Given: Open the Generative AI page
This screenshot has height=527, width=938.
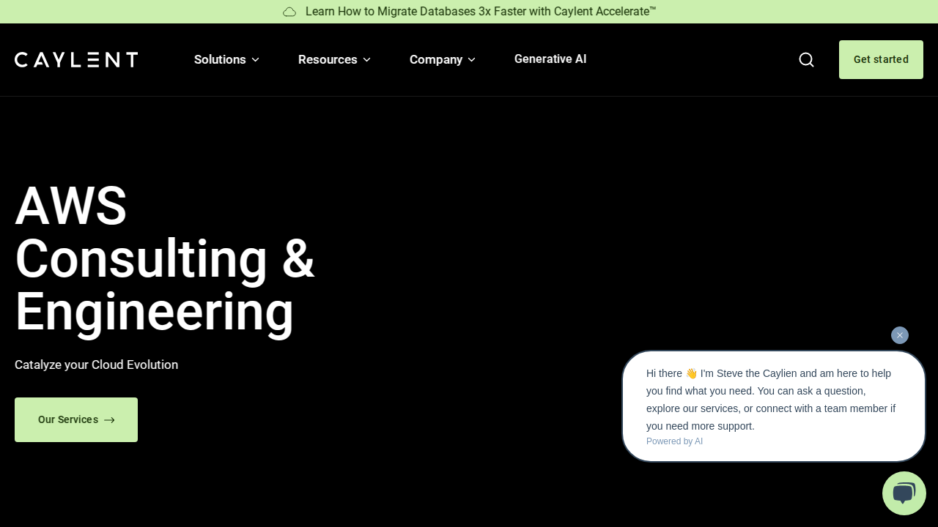Looking at the screenshot, I should pyautogui.click(x=550, y=59).
